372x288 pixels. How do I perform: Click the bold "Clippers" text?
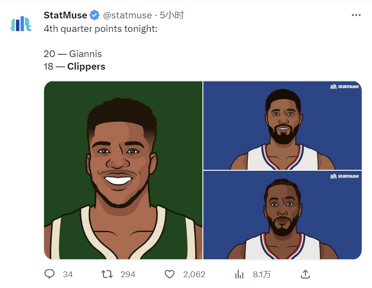86,66
